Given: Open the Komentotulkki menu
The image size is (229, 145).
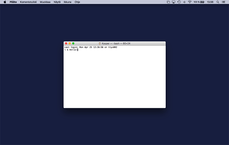Looking at the screenshot, I should pyautogui.click(x=28, y=2).
